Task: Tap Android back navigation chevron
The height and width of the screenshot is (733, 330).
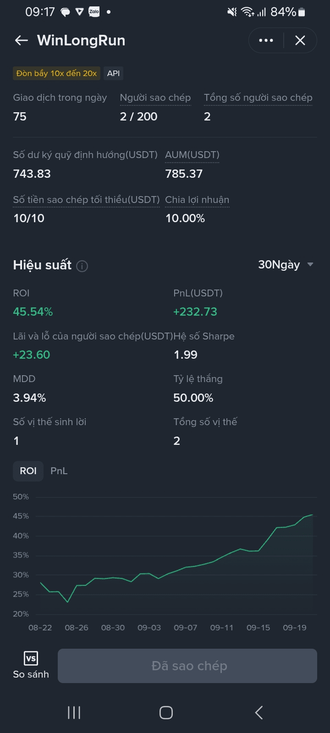Action: coord(258,712)
